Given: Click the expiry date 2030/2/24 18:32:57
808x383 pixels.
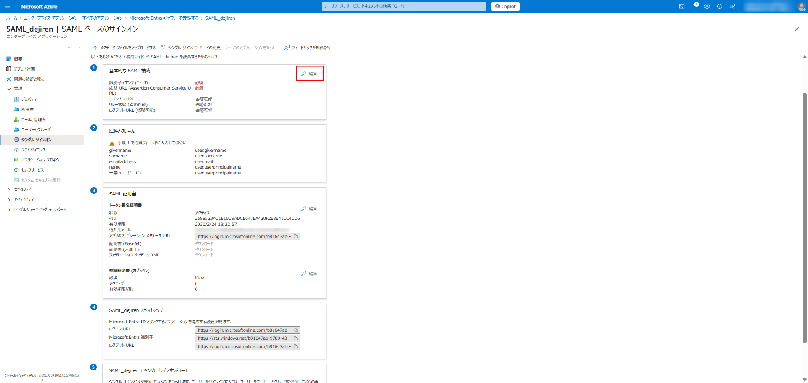Looking at the screenshot, I should [x=216, y=225].
